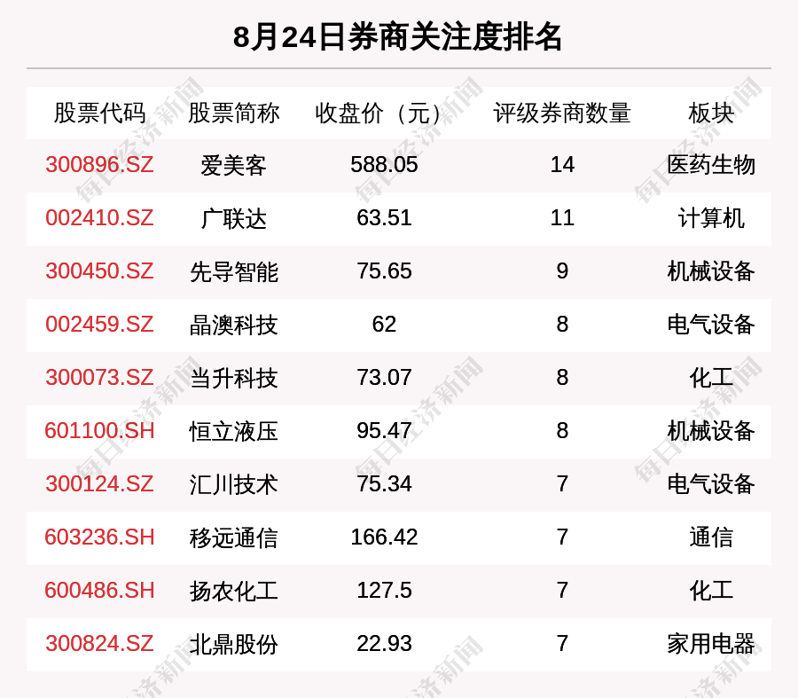The image size is (798, 698).
Task: Click broker count 8 for 恒立液压
Action: 562,431
